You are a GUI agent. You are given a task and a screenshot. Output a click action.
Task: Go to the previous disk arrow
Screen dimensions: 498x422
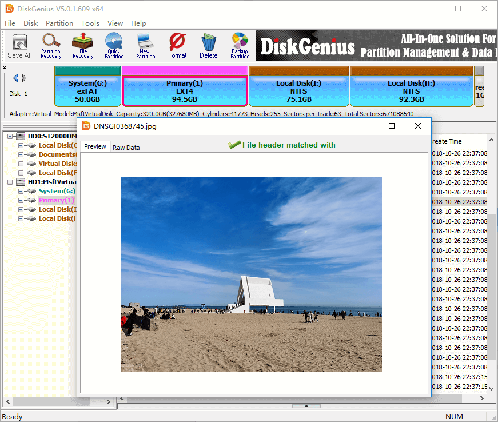15,78
